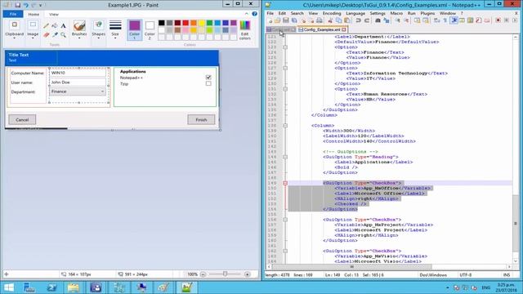This screenshot has height=294, width=523.
Task: Open Paint Help via the question mark icon
Action: [x=254, y=14]
